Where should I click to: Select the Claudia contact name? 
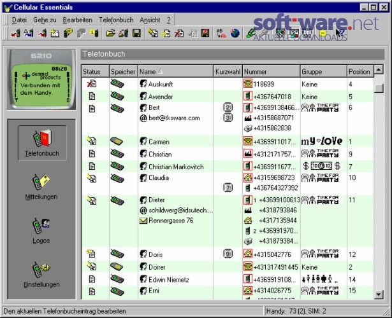point(159,177)
